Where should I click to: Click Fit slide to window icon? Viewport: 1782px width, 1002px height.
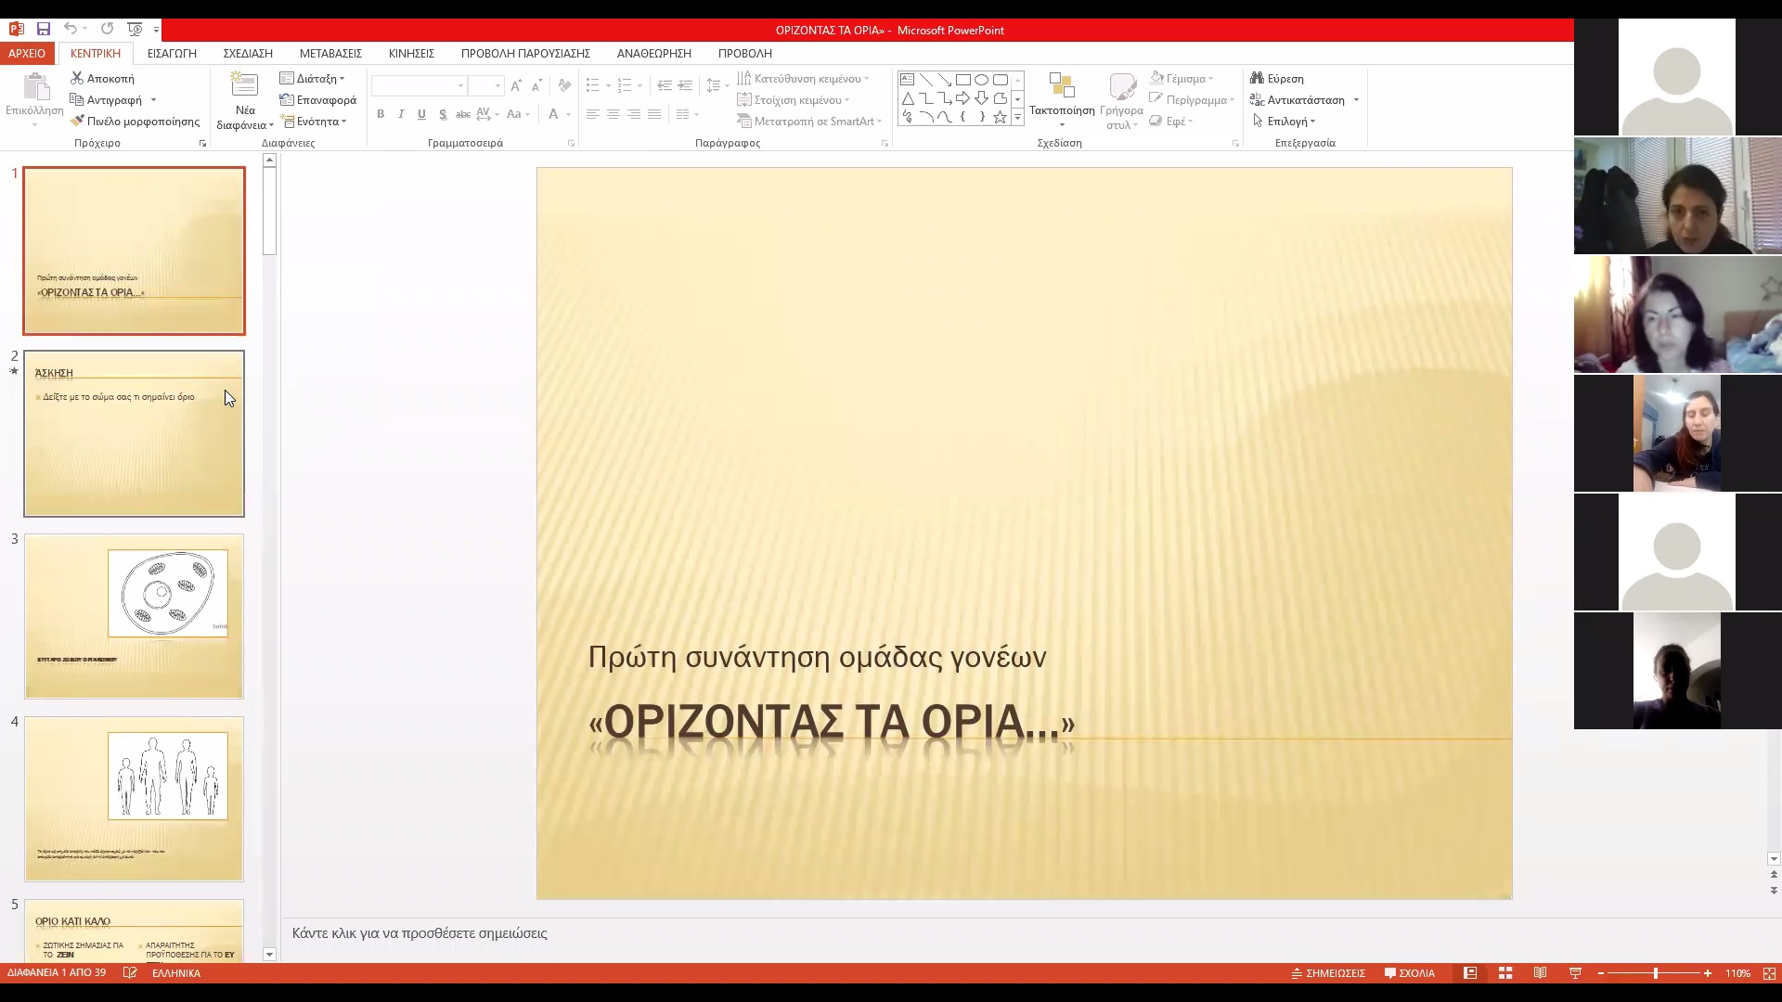point(1769,973)
